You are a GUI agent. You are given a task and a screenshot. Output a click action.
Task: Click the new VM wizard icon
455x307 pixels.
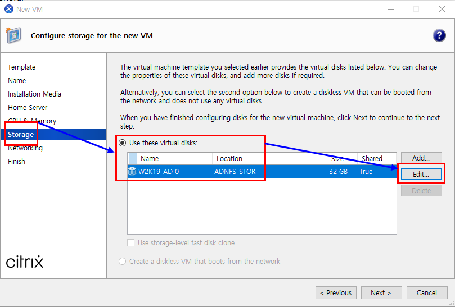point(13,35)
